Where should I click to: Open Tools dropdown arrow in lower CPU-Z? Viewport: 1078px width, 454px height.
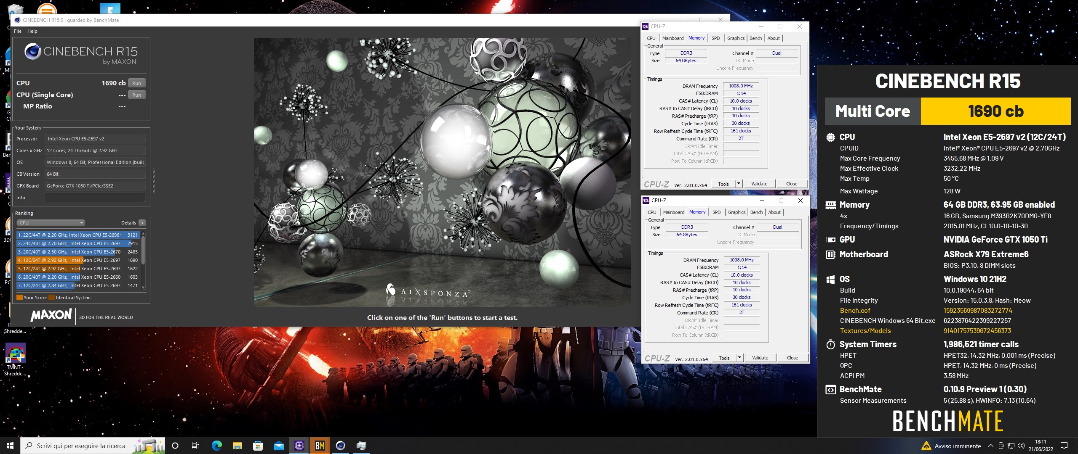point(739,358)
